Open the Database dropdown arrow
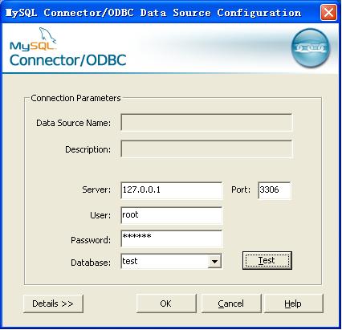The image size is (342, 330). click(x=214, y=261)
